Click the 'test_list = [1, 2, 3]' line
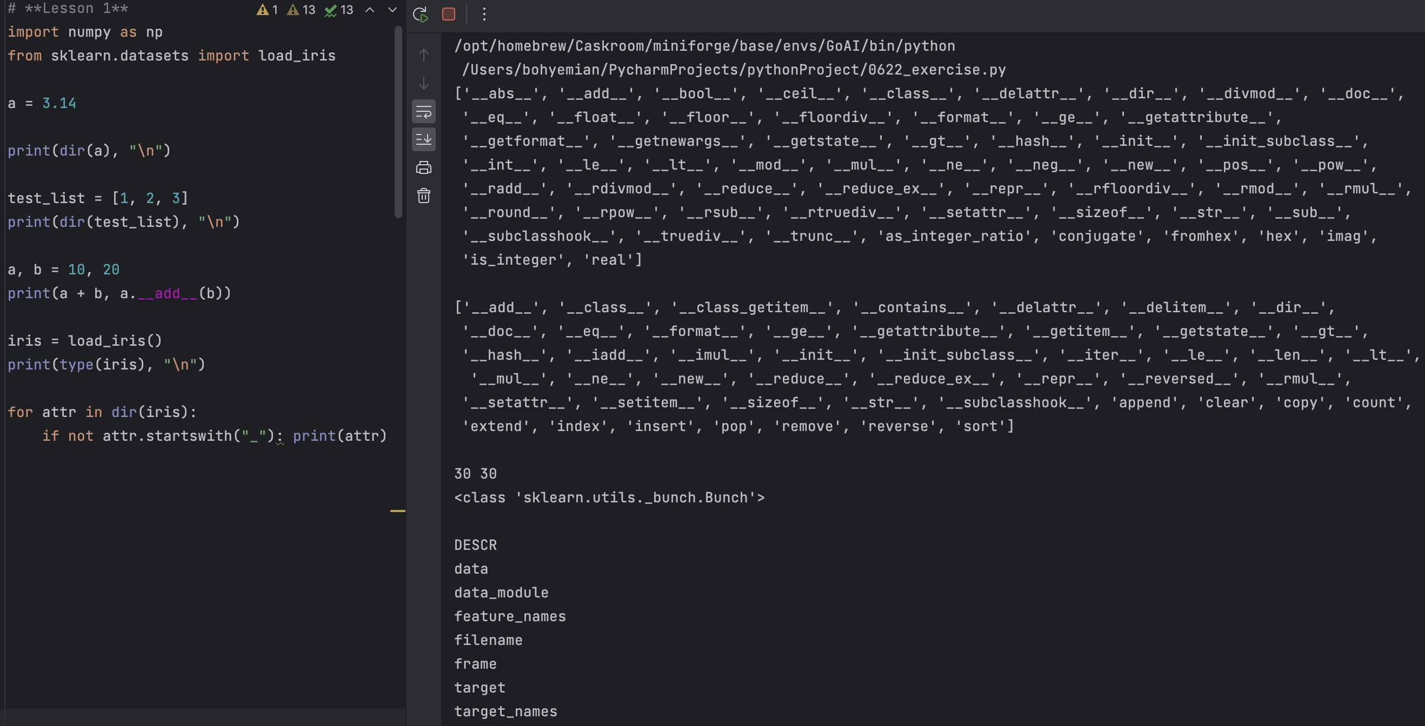1425x726 pixels. (98, 198)
